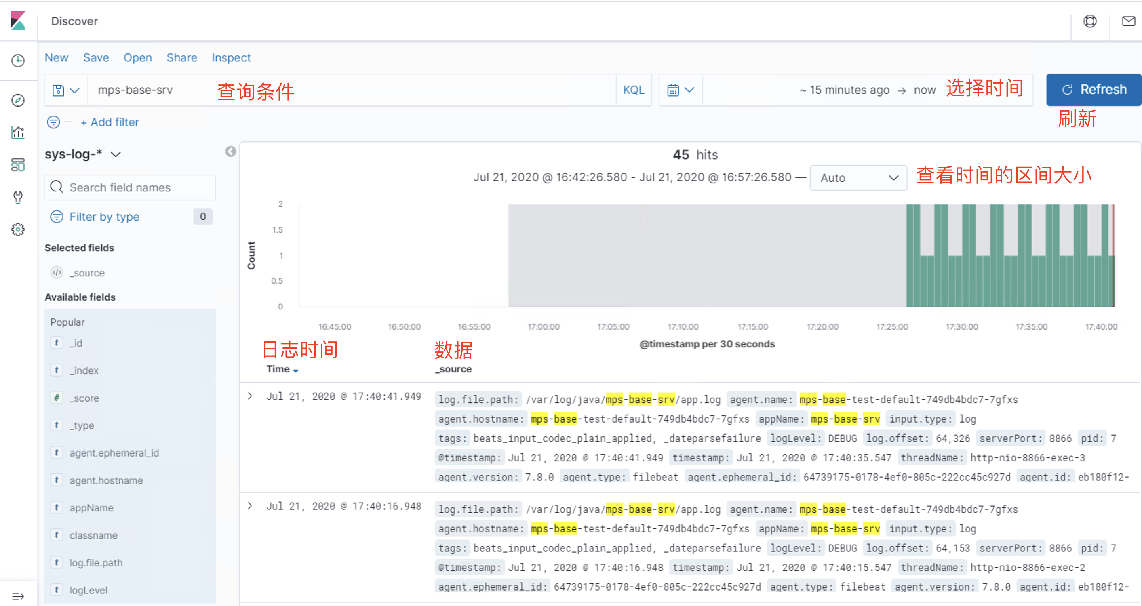Image resolution: width=1142 pixels, height=606 pixels.
Task: Toggle the Filter by type option
Action: click(105, 217)
